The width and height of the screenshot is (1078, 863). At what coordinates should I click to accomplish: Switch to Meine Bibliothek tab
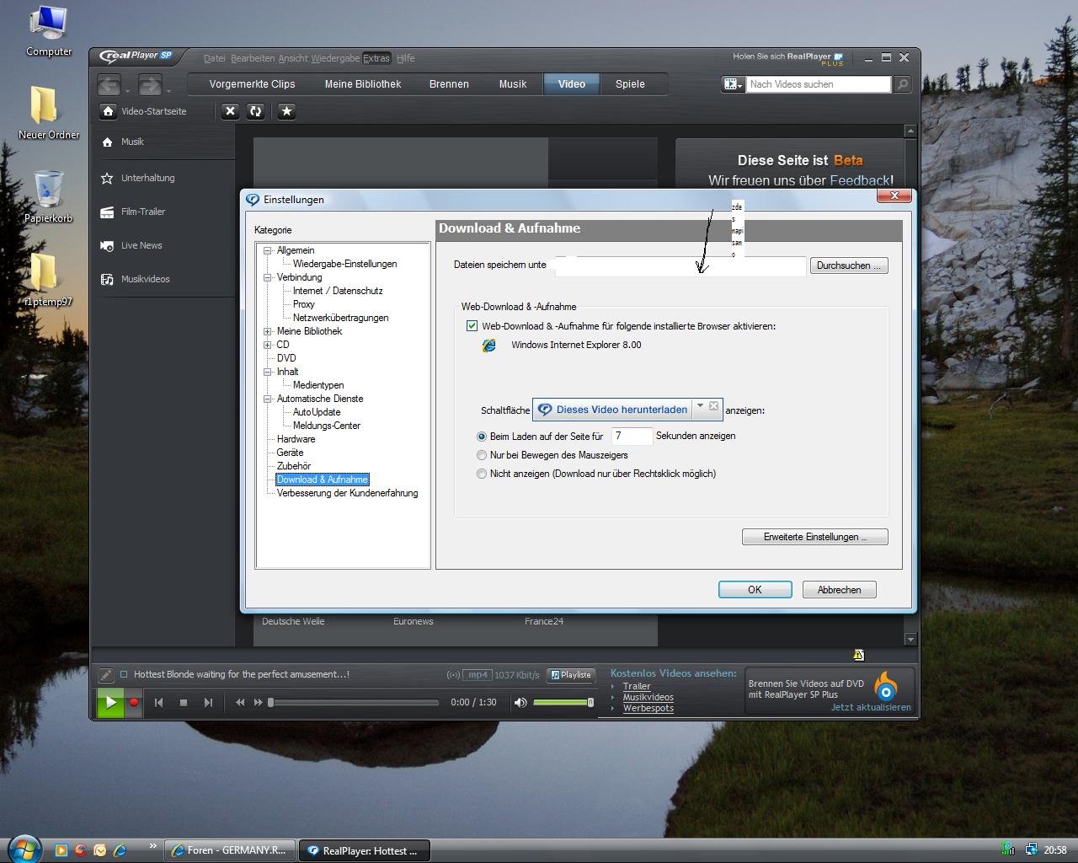(x=363, y=84)
